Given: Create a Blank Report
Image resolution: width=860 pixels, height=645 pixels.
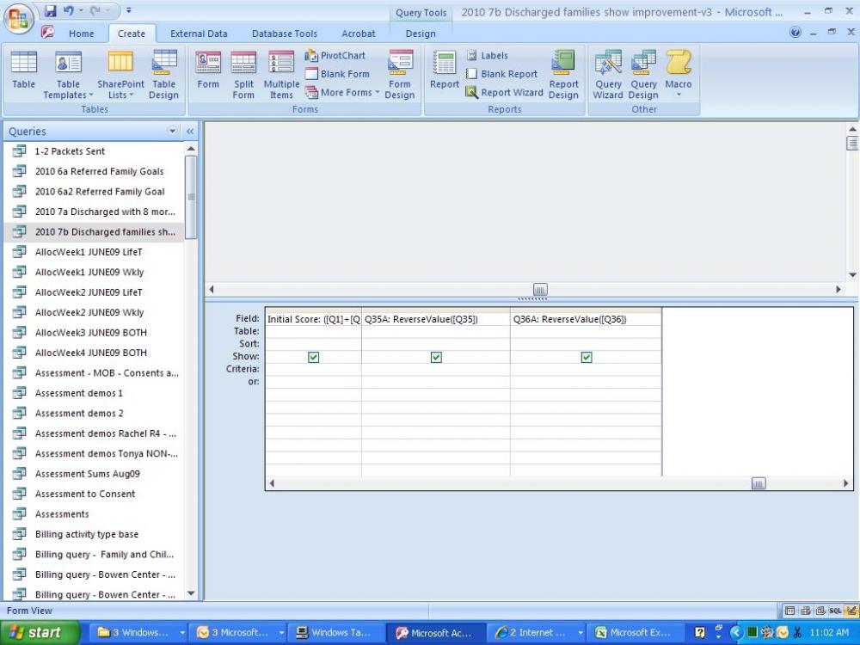Looking at the screenshot, I should [501, 74].
